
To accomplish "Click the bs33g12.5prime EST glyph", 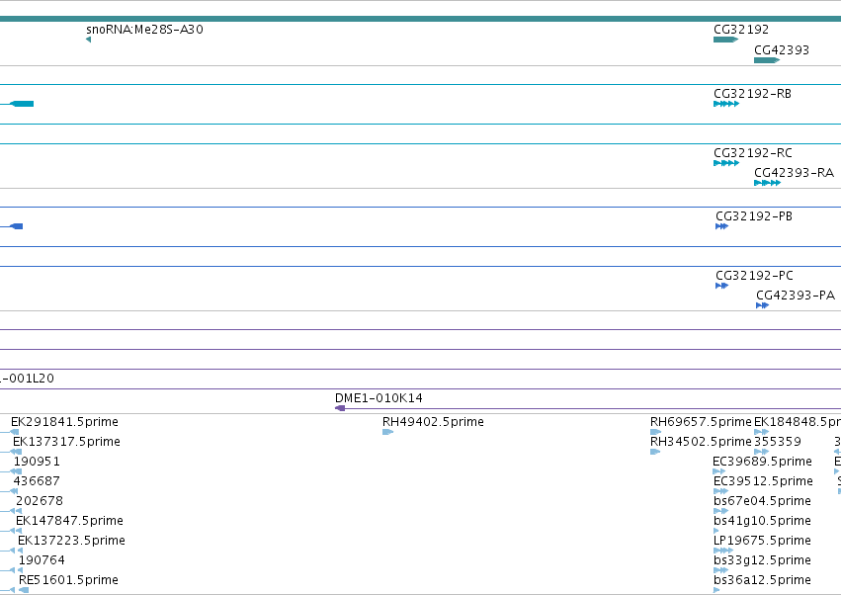I will point(720,570).
